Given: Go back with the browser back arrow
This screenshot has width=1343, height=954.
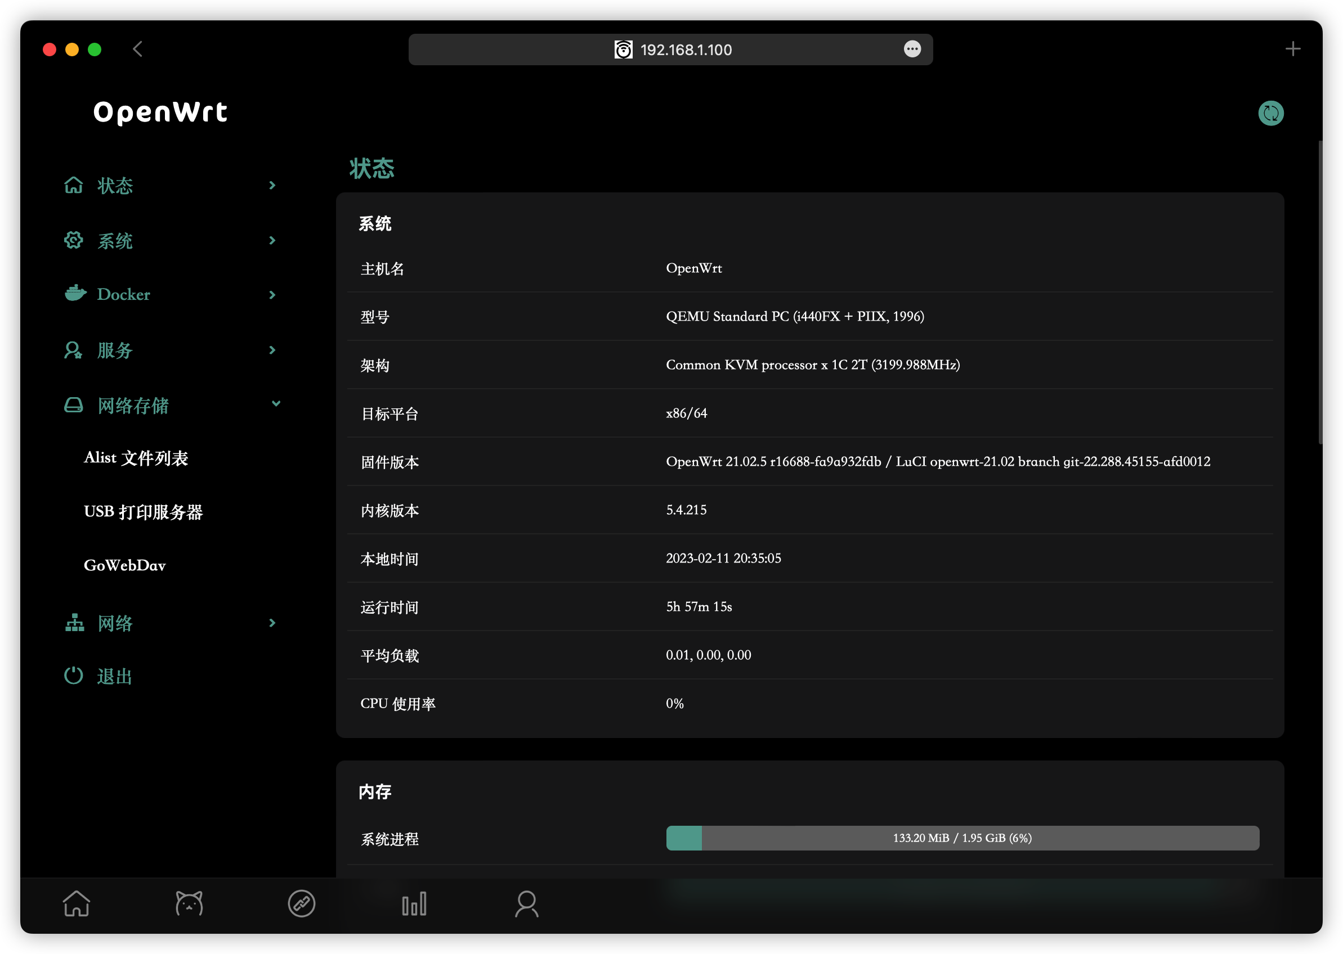Looking at the screenshot, I should tap(137, 49).
